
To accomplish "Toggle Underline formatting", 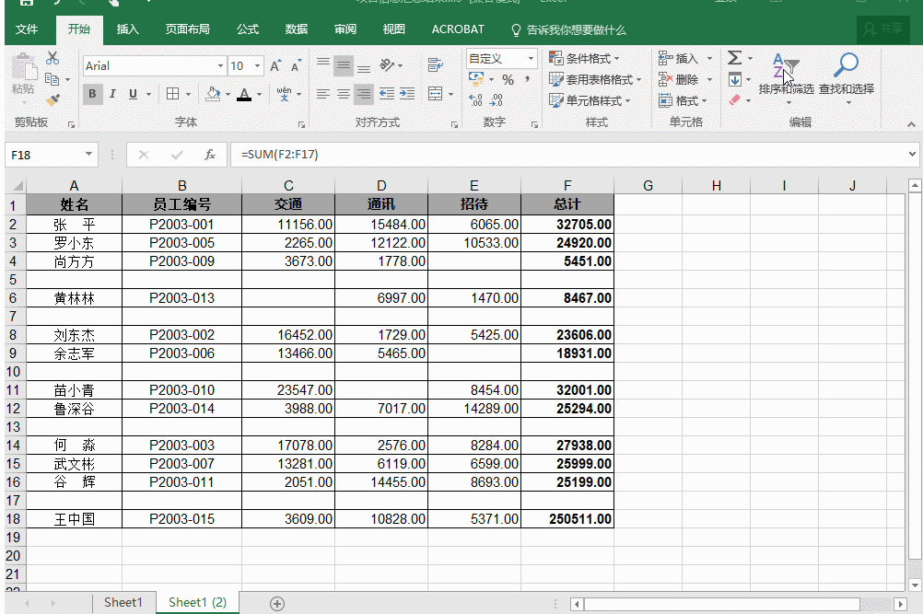I will pos(133,94).
